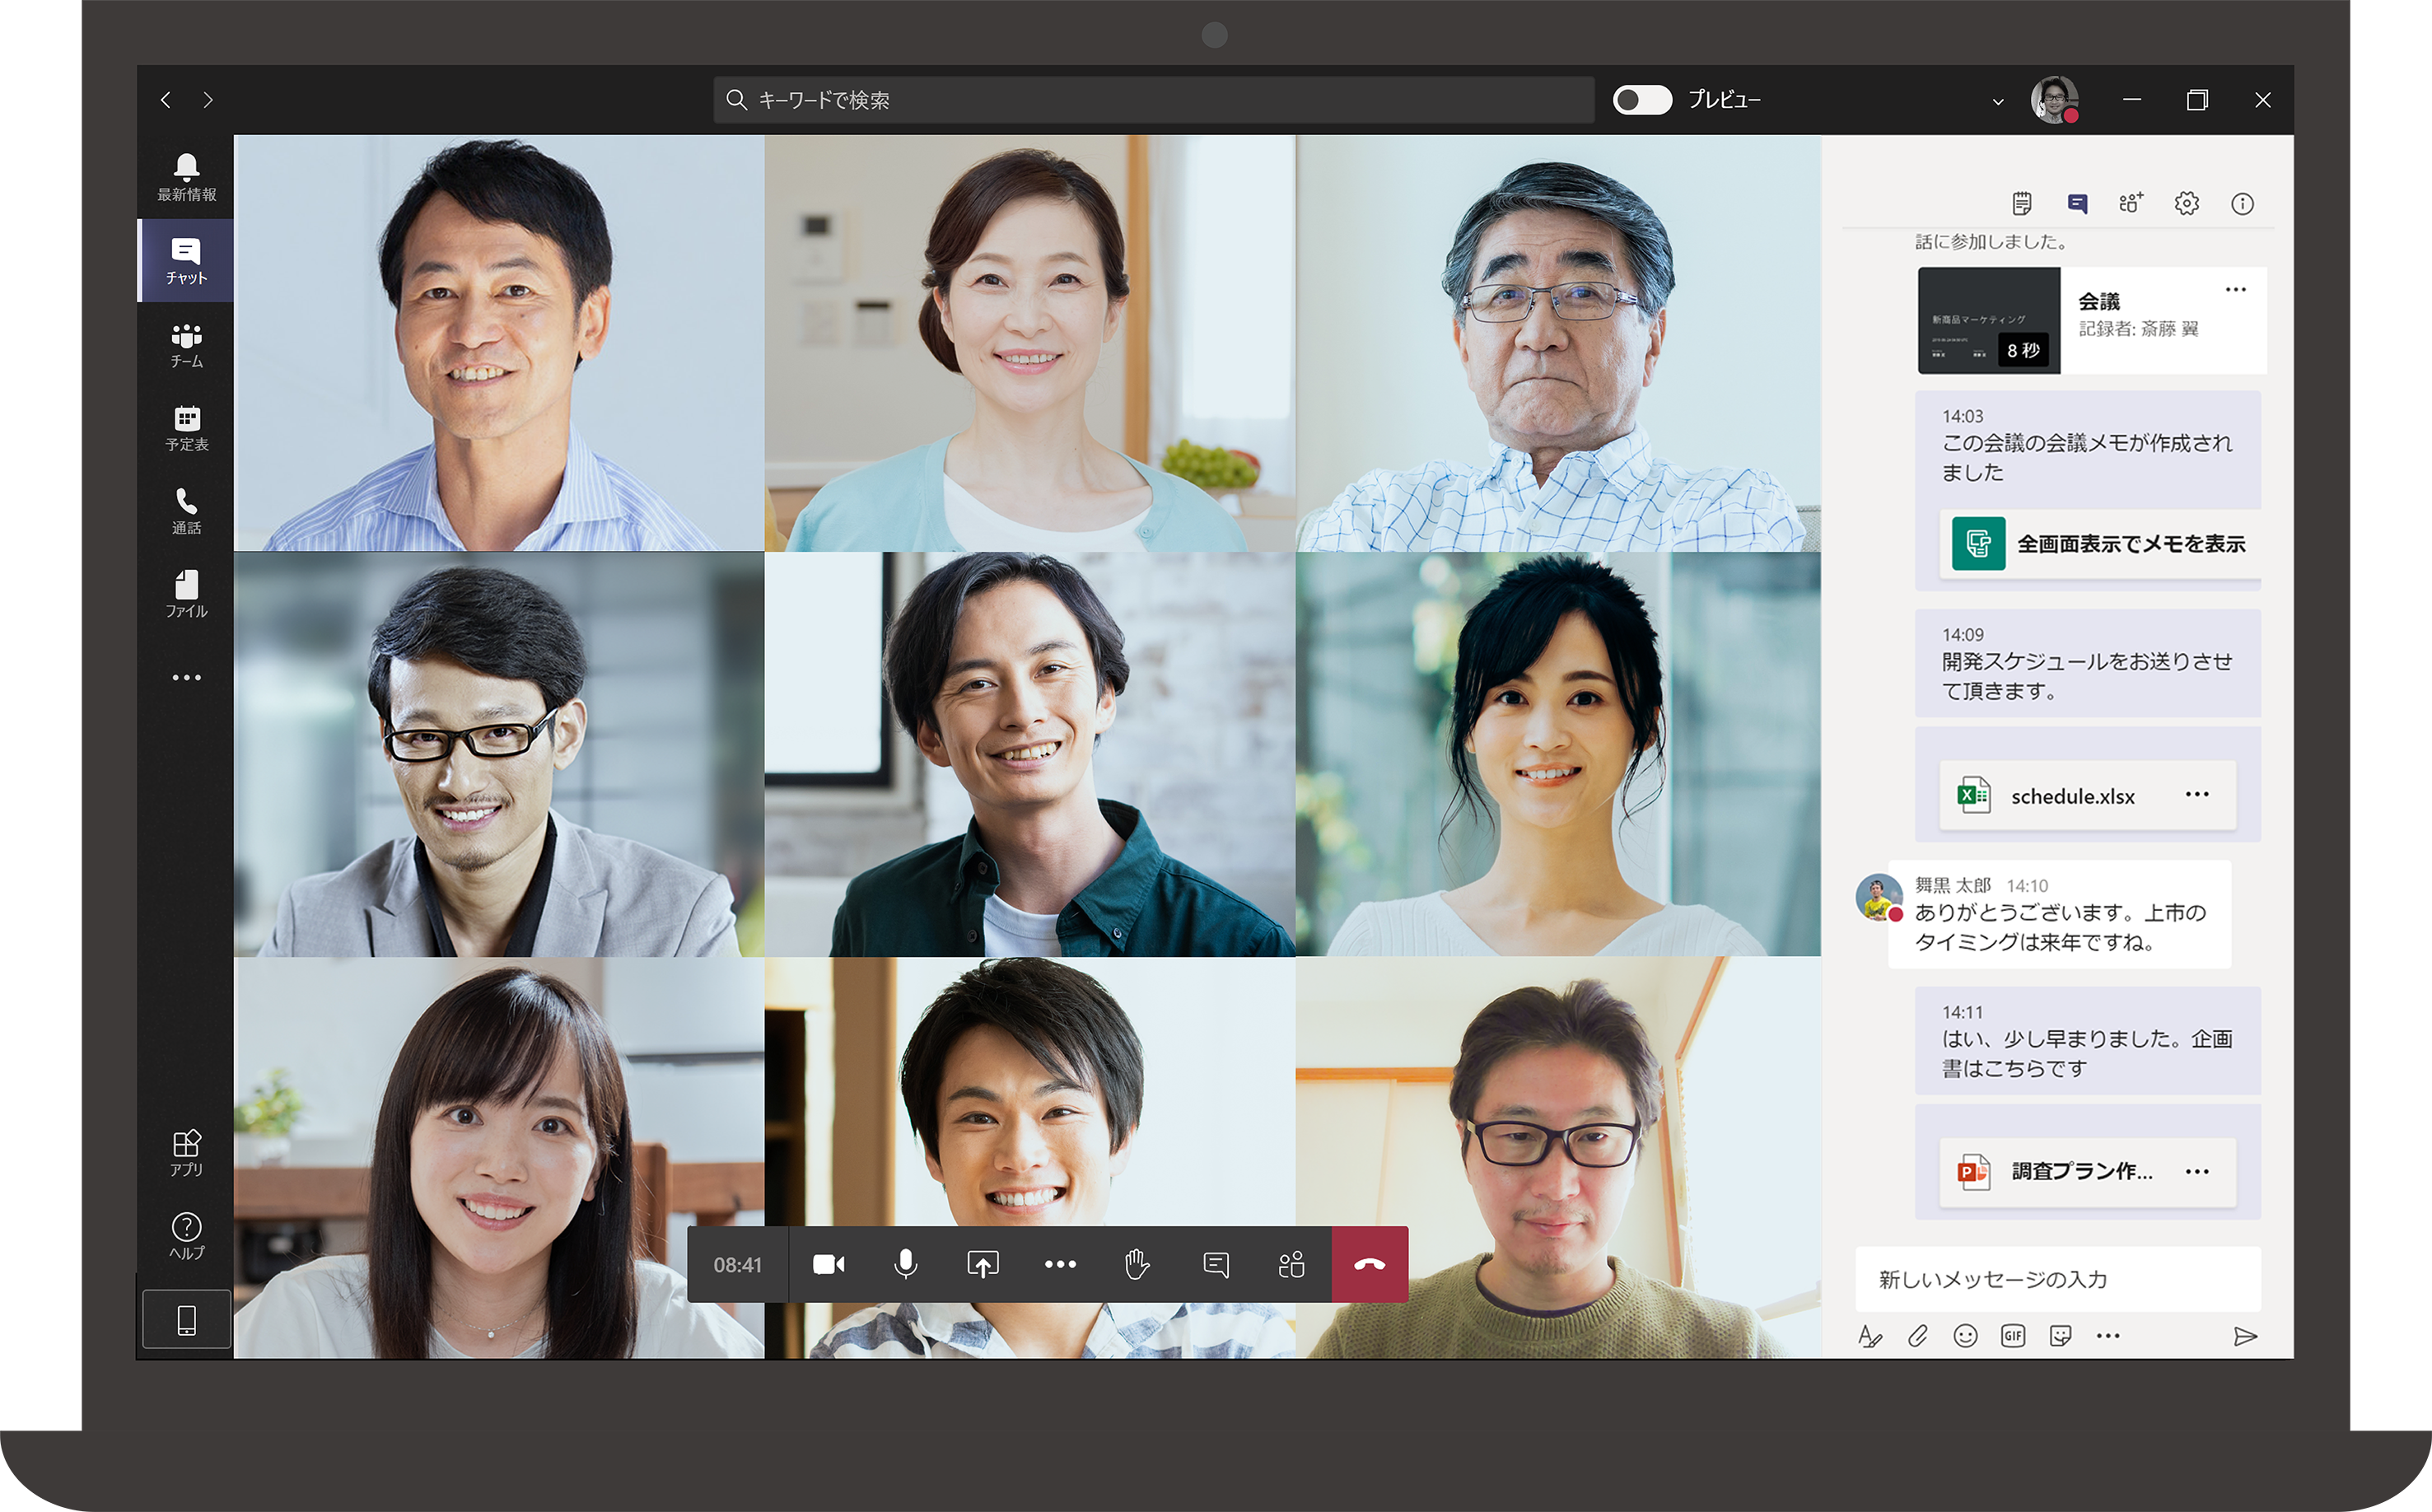Play the 会議 recording thumbnail
This screenshot has width=2432, height=1512.
click(1988, 320)
